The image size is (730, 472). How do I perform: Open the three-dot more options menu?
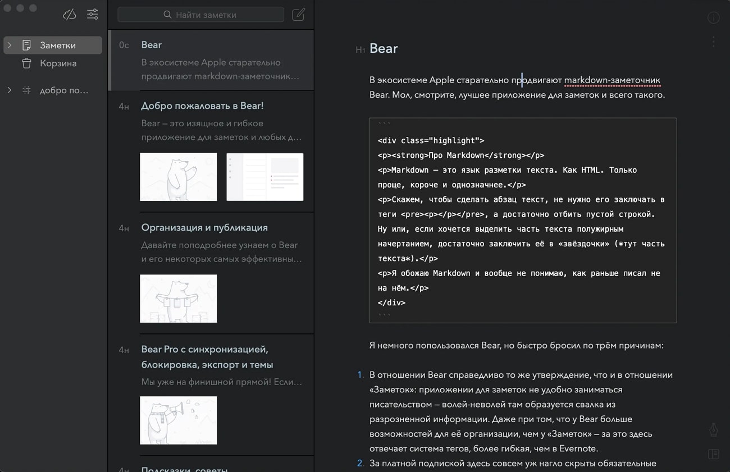[713, 42]
